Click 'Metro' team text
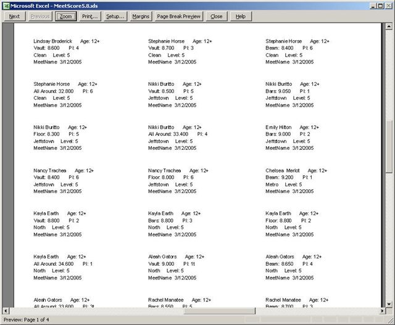The image size is (395, 325). click(x=272, y=184)
